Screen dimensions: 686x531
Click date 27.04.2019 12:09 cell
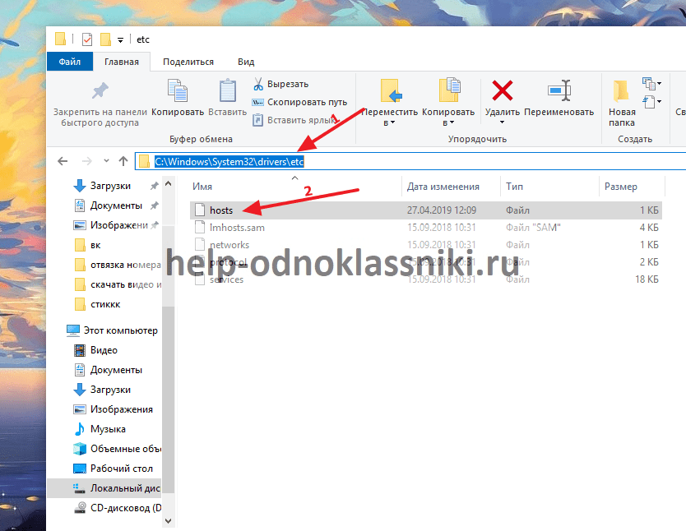[x=442, y=210]
